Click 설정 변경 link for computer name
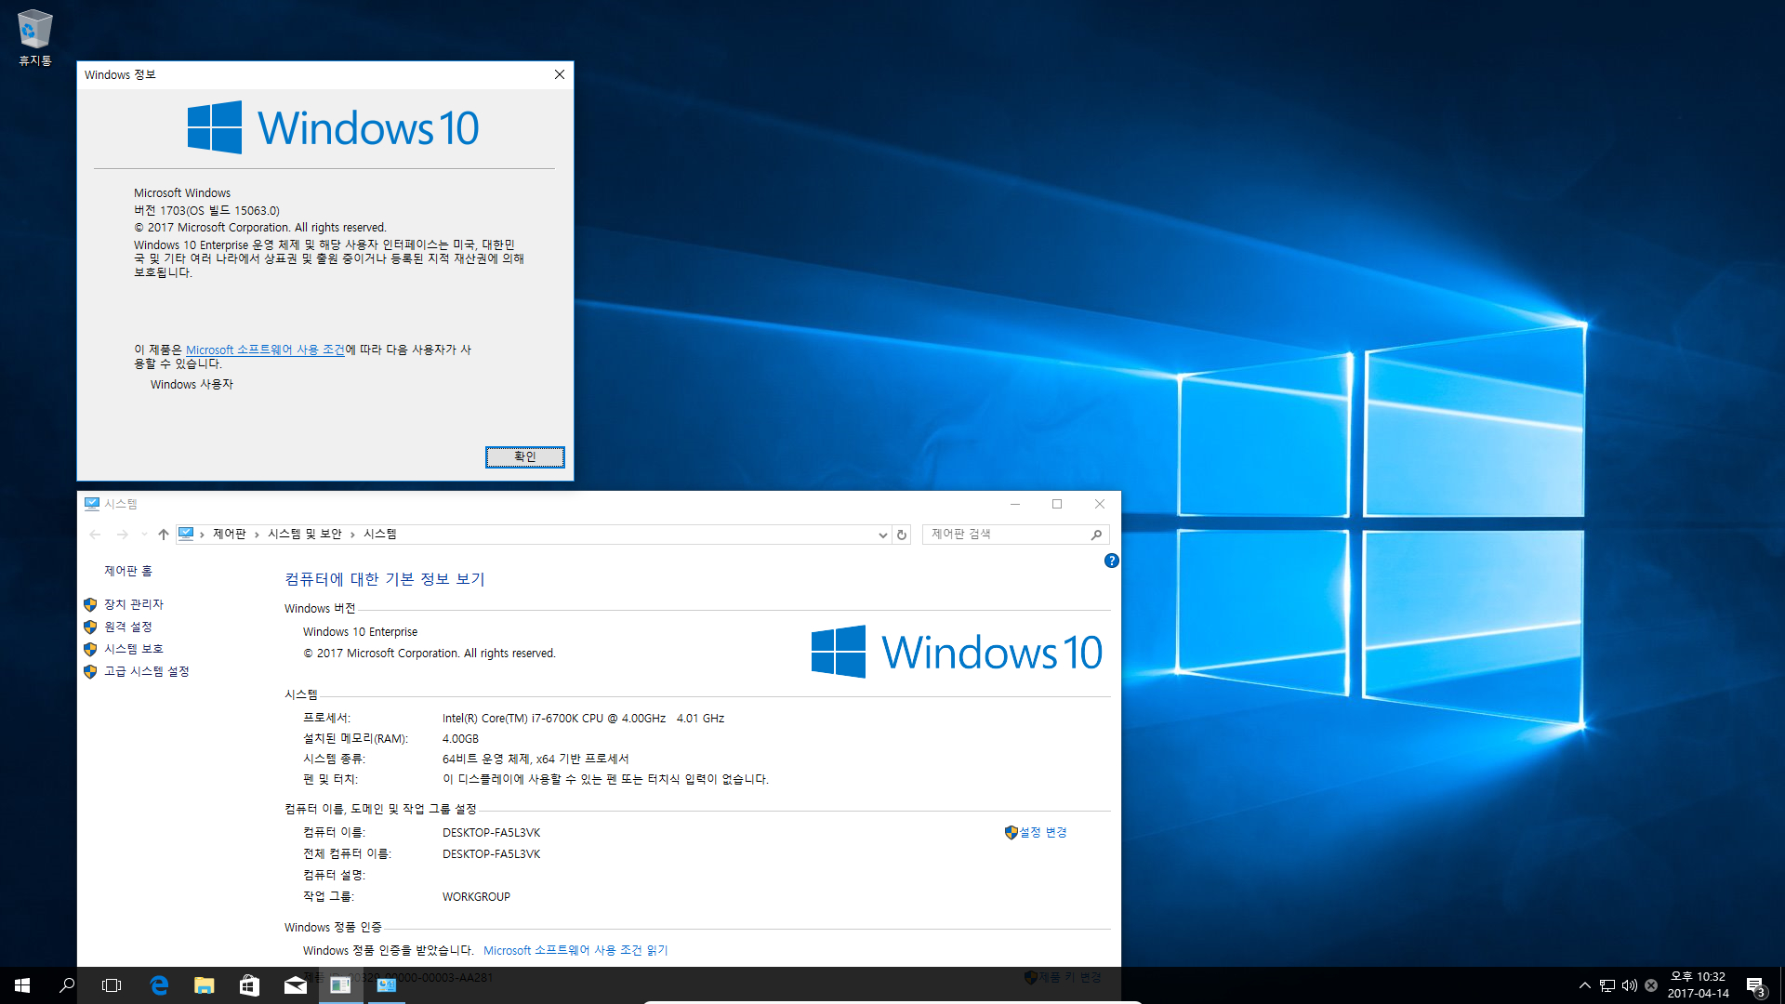The height and width of the screenshot is (1004, 1785). pyautogui.click(x=1043, y=832)
